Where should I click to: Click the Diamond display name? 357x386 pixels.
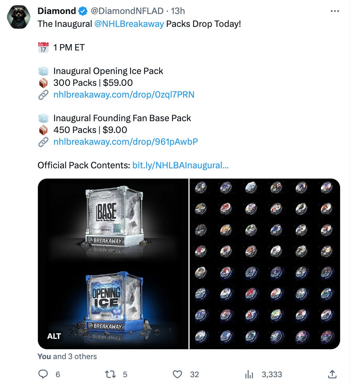coord(57,11)
